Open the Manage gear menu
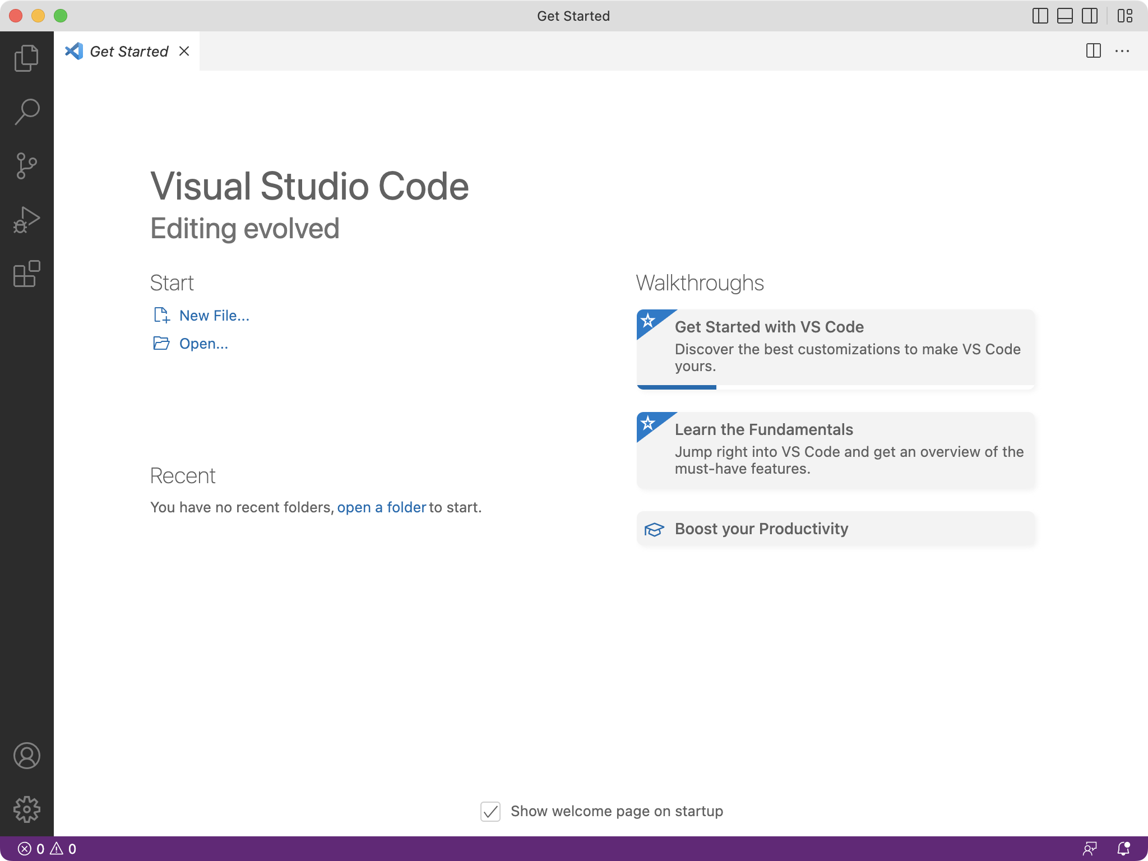1148x861 pixels. 26,809
